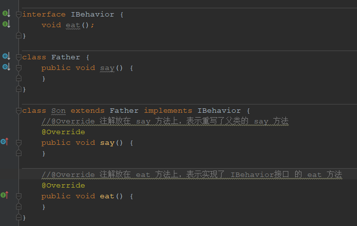This screenshot has height=226, width=357.
Task: Collapse the interface IBehavior code block
Action: click(x=19, y=15)
